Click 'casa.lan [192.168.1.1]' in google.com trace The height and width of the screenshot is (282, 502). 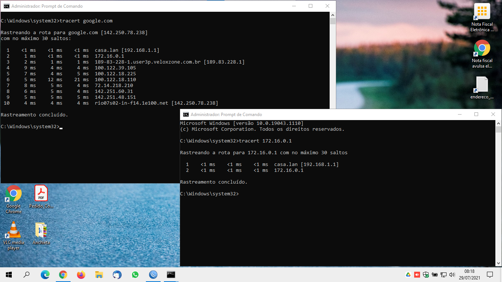pos(127,50)
